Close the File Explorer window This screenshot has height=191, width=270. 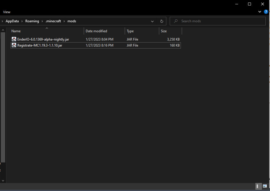(262, 4)
